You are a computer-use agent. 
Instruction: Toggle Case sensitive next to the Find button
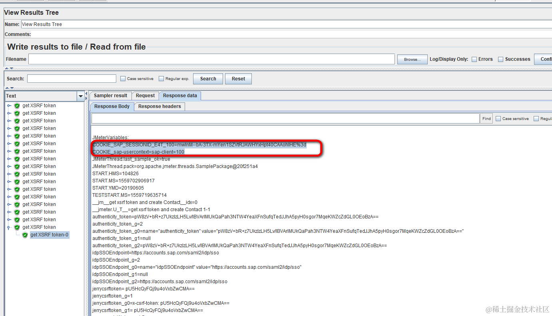(x=498, y=119)
